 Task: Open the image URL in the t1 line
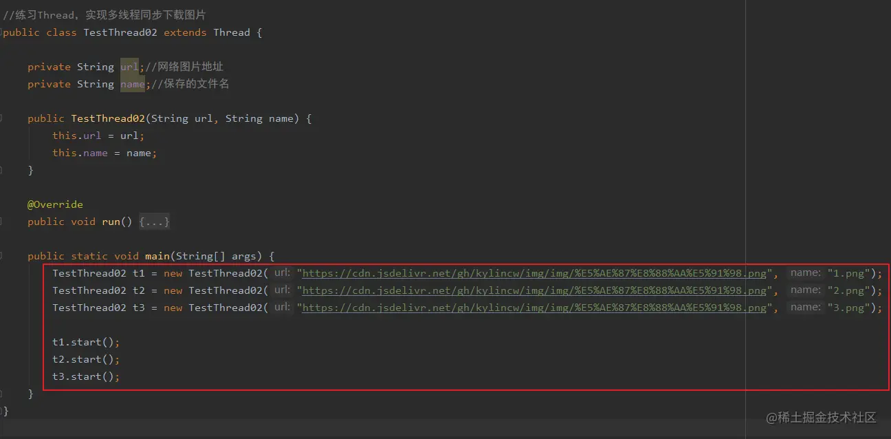click(x=534, y=273)
